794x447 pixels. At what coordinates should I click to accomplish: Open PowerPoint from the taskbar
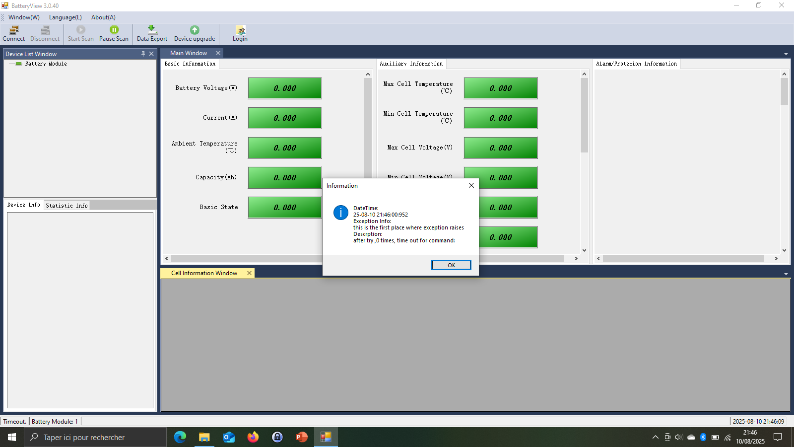click(x=301, y=437)
